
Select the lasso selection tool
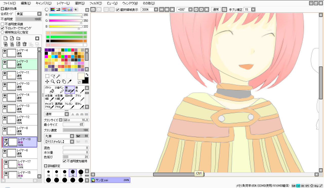coord(53,76)
